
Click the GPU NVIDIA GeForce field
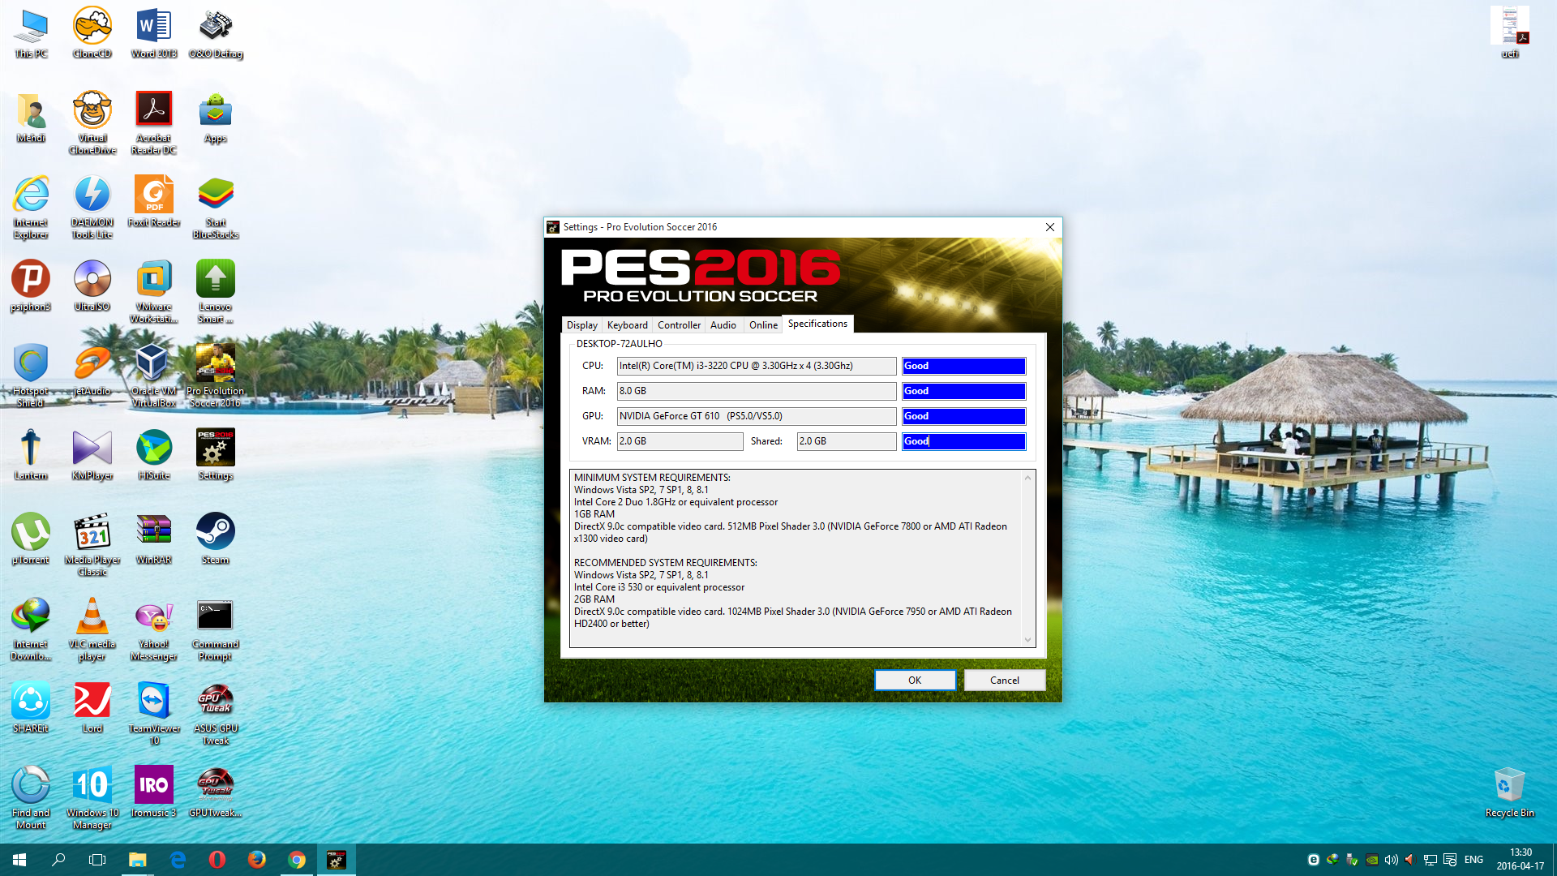click(x=756, y=416)
